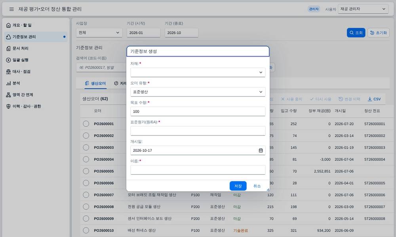The image size is (396, 237).
Task: Open the 사업장 dropdown showing 전체
Action: tap(99, 33)
